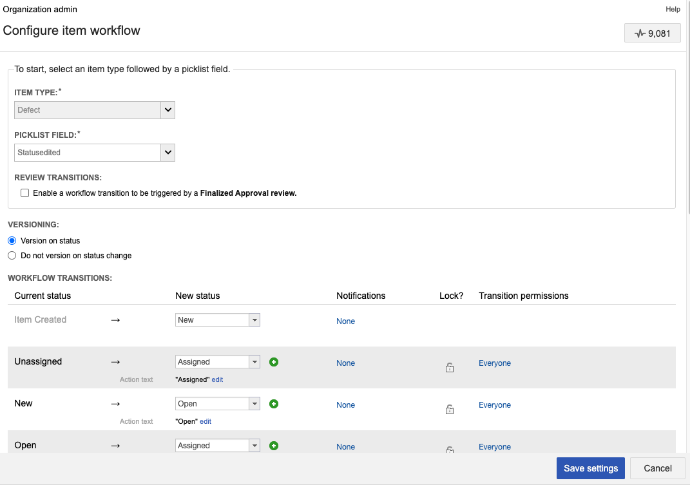Add another transition from the Open status
This screenshot has height=485, width=690.
tap(274, 445)
